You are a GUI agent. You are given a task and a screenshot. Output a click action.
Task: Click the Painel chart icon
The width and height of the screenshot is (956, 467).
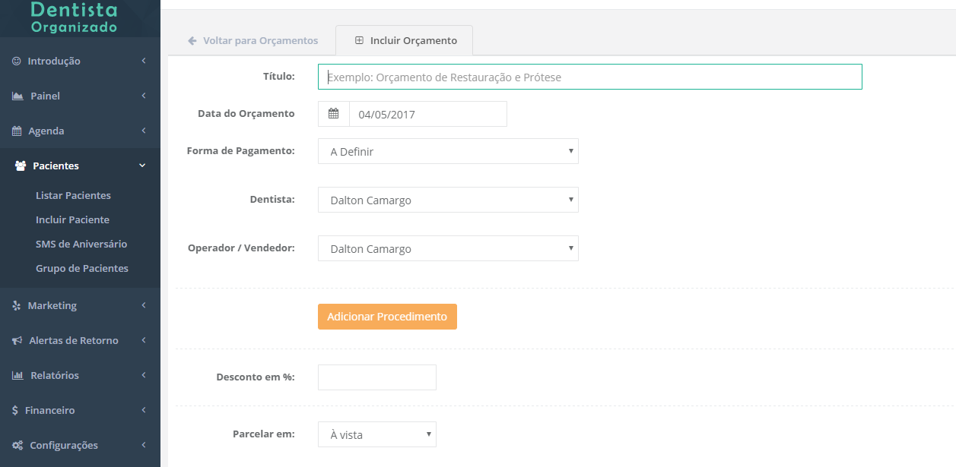(x=17, y=96)
